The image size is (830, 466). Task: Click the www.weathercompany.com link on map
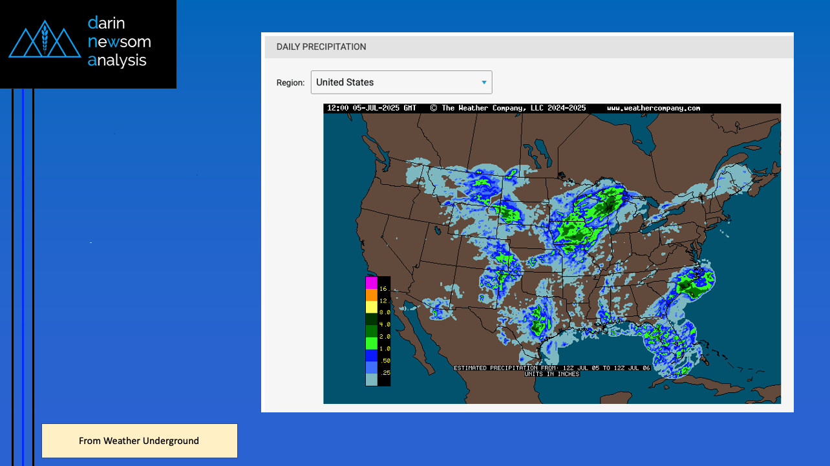tap(653, 108)
